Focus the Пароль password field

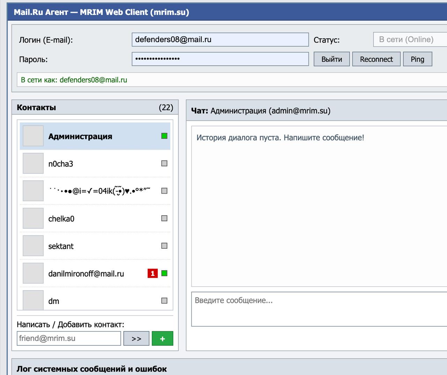click(220, 59)
